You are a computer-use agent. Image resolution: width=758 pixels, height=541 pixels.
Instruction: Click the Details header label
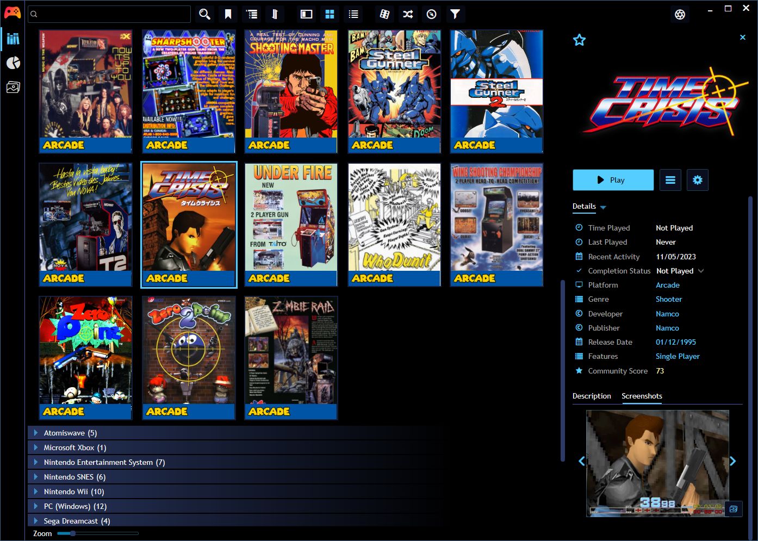[584, 206]
